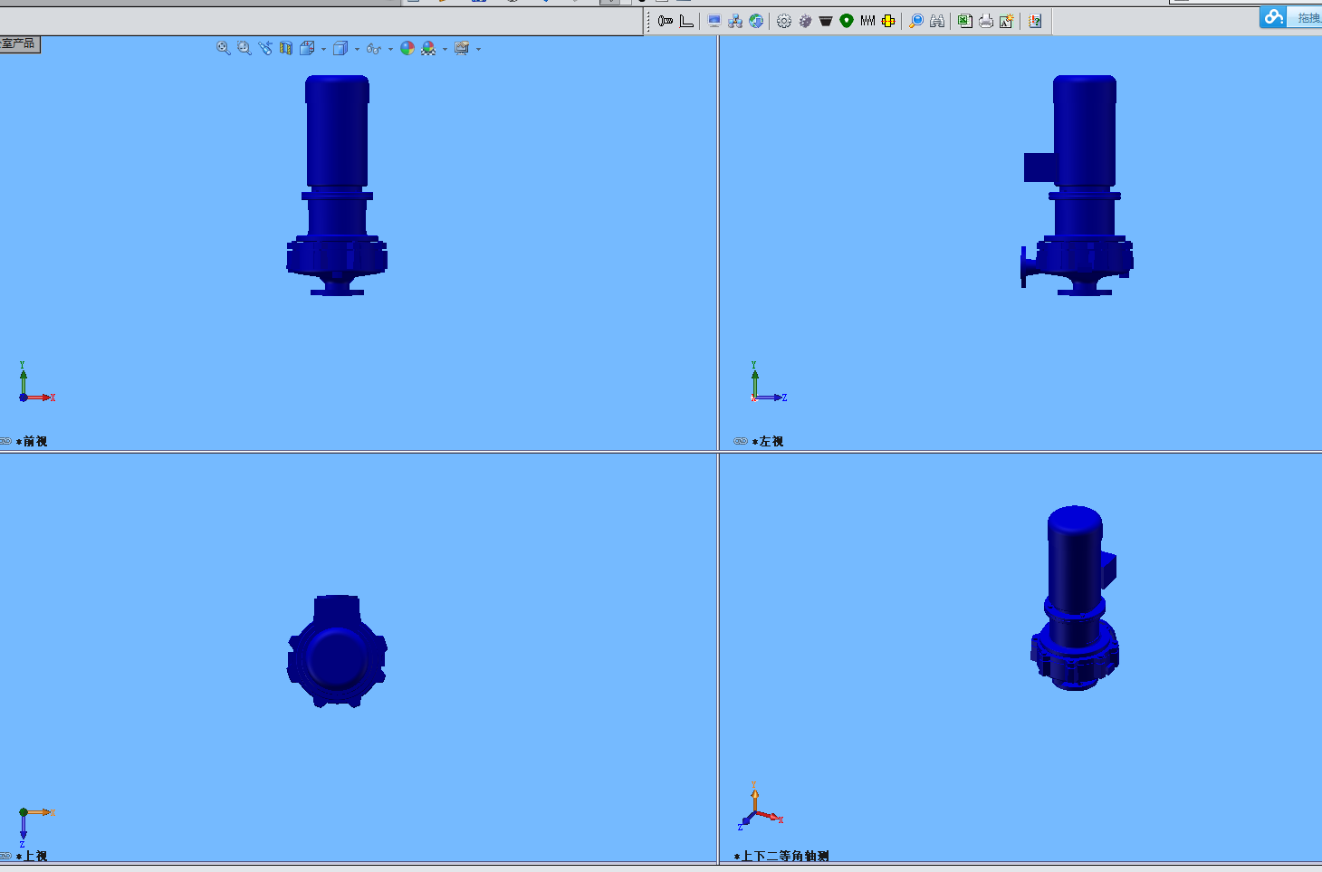The image size is (1322, 872).
Task: Open the View Orientation dropdown arrow
Action: (x=323, y=49)
